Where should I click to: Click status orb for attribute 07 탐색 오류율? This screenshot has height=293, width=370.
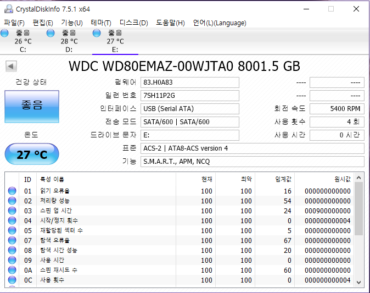coord(12,240)
